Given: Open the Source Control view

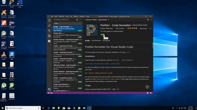Looking at the screenshot, I should click(49, 31).
